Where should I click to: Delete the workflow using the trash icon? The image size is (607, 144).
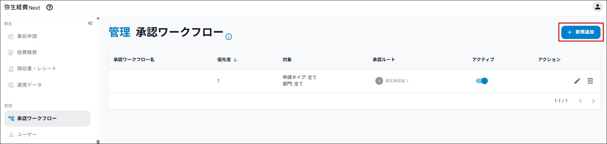click(x=590, y=81)
